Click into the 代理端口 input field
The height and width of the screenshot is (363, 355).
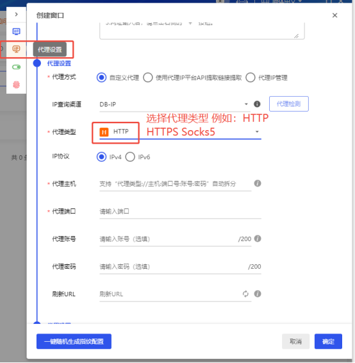point(180,212)
